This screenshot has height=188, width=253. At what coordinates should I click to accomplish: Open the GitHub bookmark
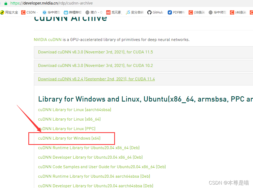point(155,12)
